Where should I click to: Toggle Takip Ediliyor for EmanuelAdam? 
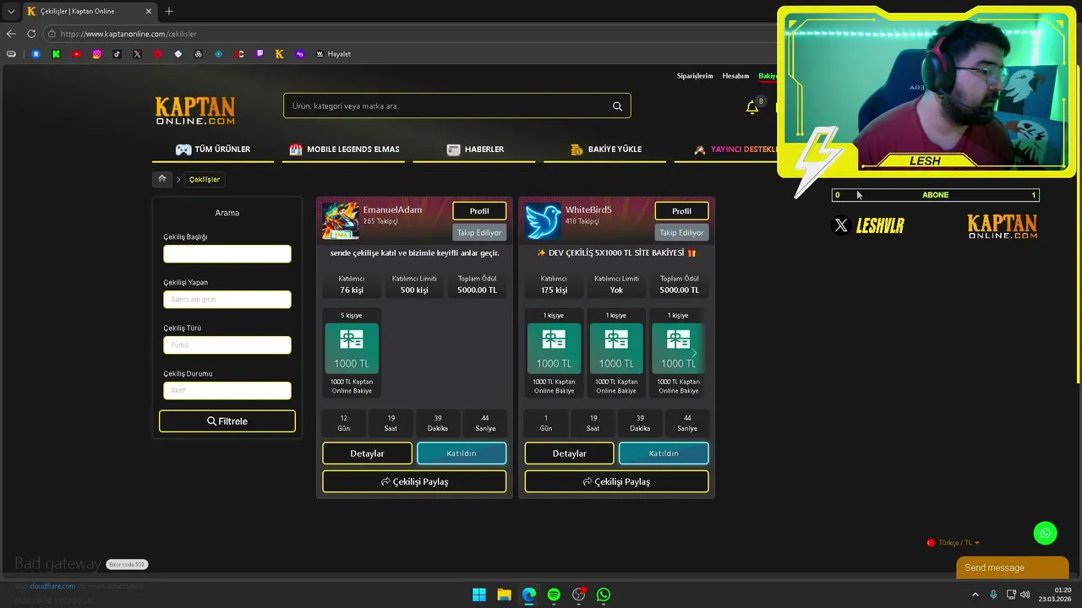(x=479, y=232)
